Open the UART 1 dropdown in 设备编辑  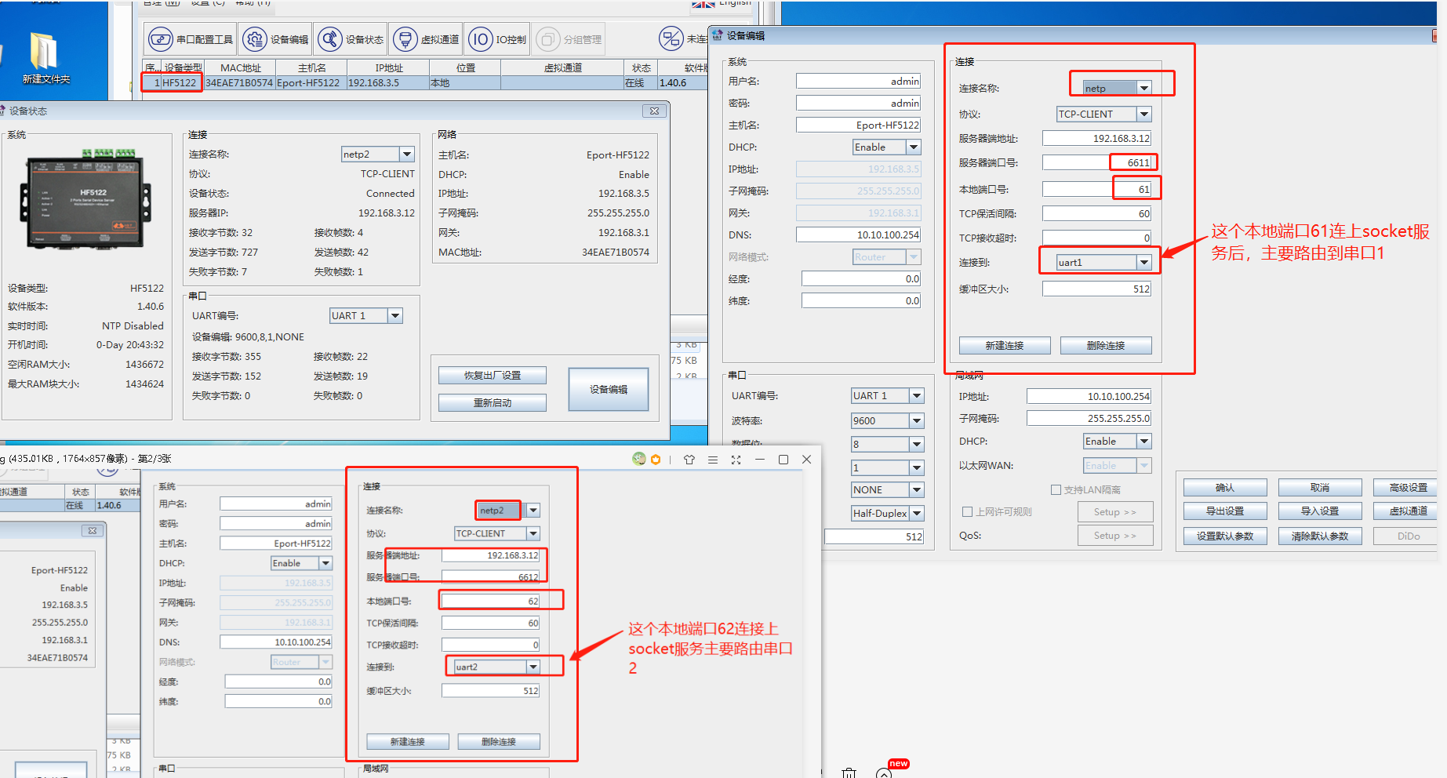(917, 396)
